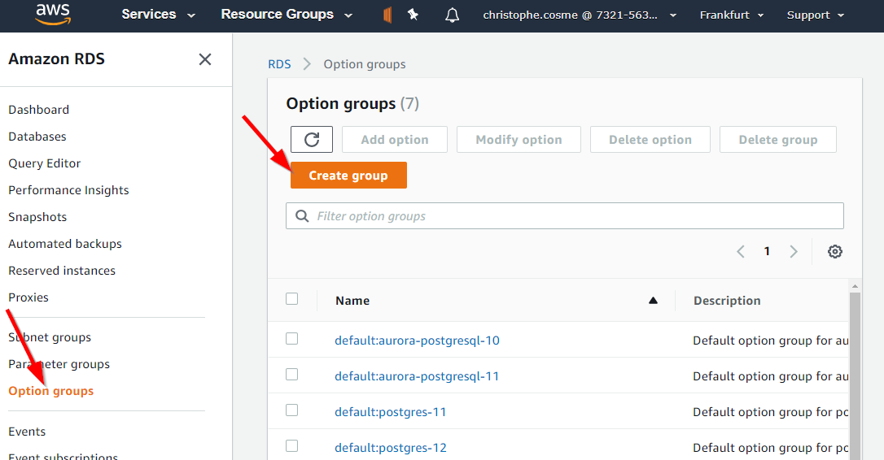Go to next page of results
884x460 pixels.
click(793, 251)
